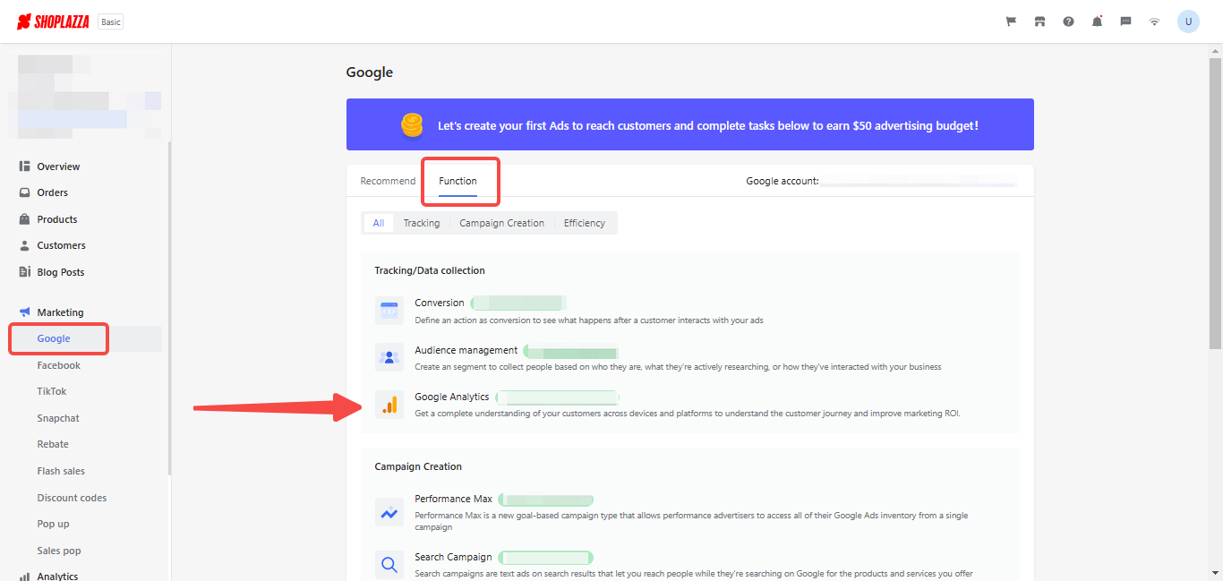Switch to the Function tab
Viewport: 1223px width, 581px height.
coord(458,181)
